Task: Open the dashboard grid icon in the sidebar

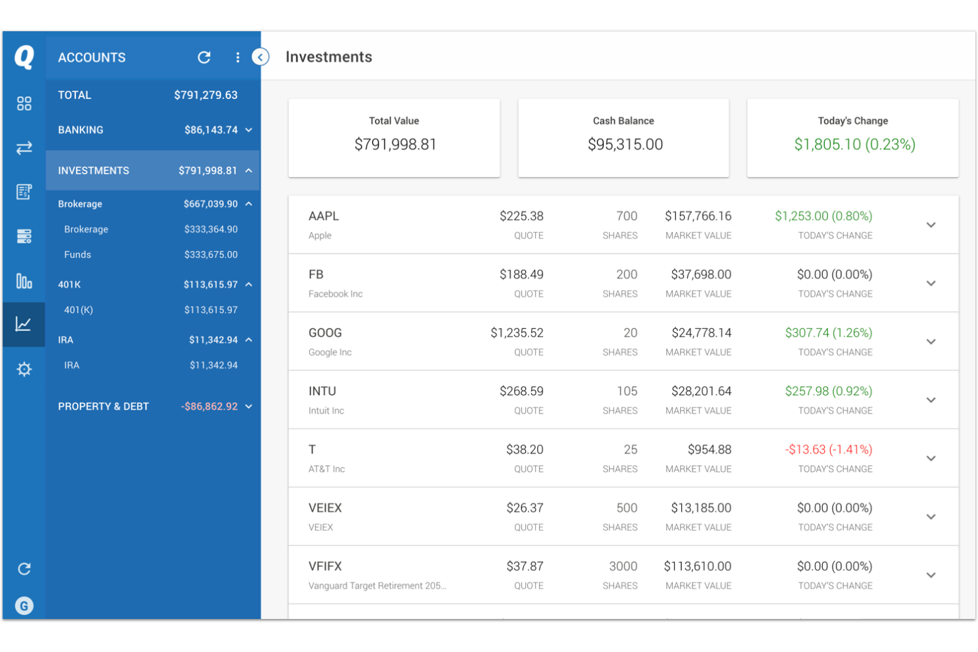Action: [24, 103]
